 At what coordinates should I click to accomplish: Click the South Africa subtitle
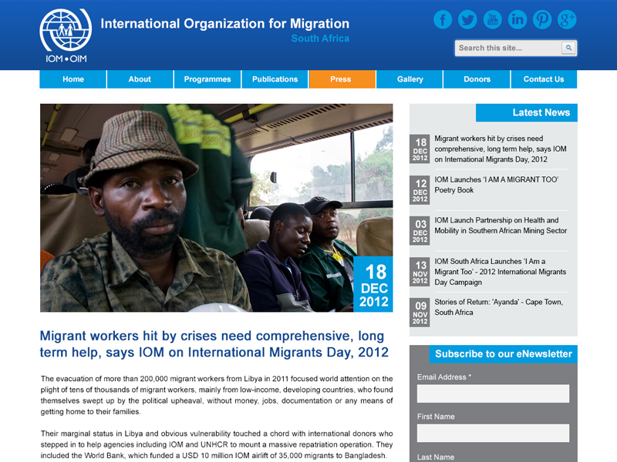320,38
